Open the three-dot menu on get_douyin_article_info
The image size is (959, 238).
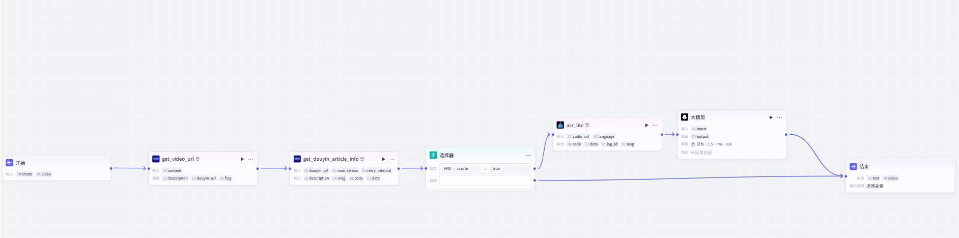392,159
